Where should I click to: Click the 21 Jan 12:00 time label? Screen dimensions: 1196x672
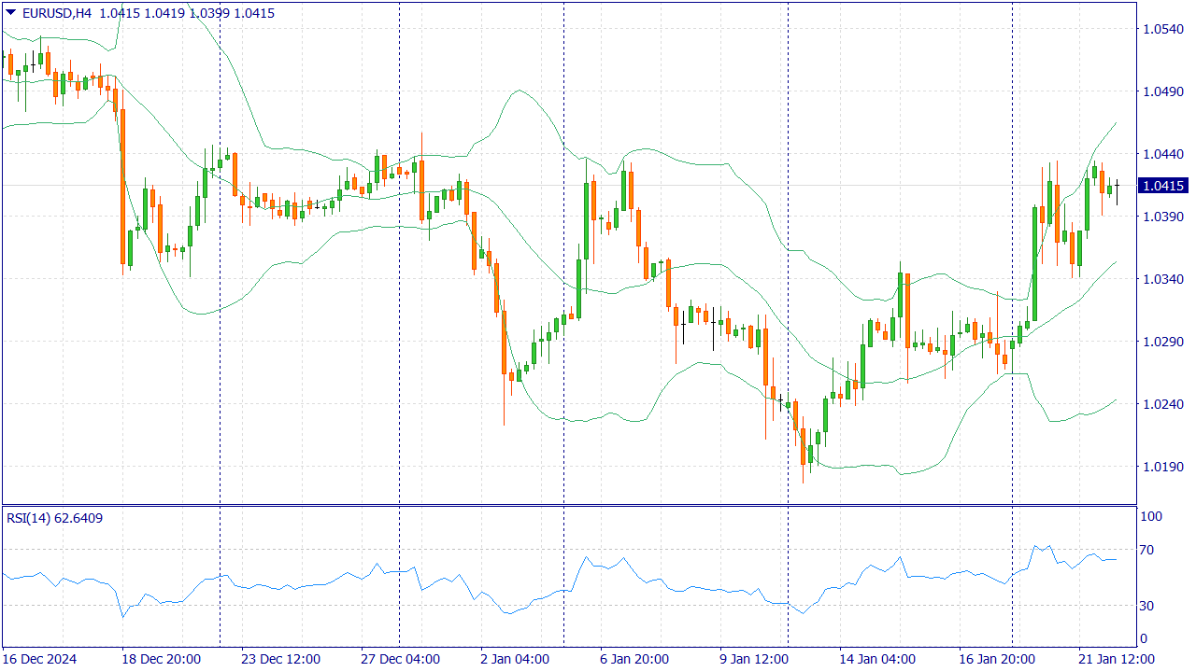[1117, 659]
